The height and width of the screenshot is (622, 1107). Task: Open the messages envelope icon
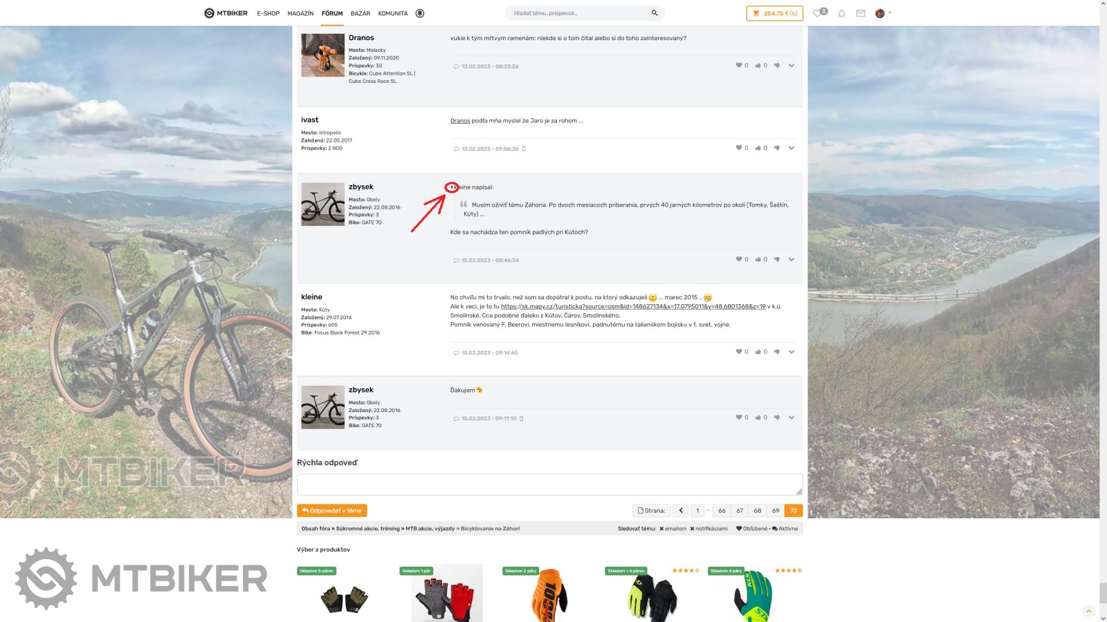coord(861,13)
